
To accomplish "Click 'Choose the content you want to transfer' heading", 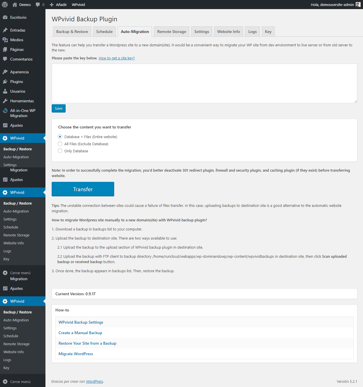I will [95, 127].
